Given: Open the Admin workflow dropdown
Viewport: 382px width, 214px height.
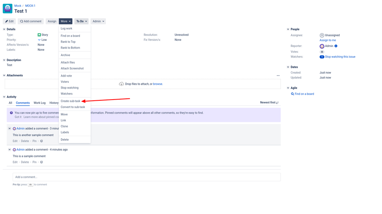Looking at the screenshot, I should pos(98,21).
